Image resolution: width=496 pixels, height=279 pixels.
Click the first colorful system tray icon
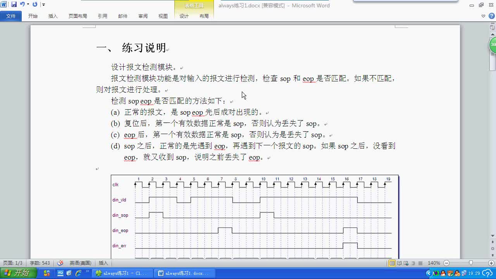click(437, 273)
